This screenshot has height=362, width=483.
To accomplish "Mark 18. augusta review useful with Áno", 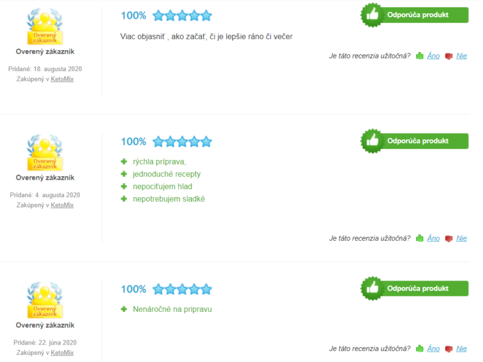I will (x=433, y=56).
